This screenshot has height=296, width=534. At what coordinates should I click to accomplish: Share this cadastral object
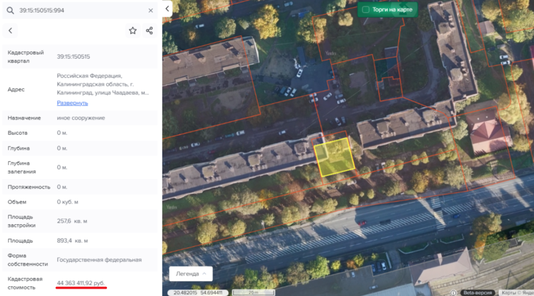click(150, 31)
